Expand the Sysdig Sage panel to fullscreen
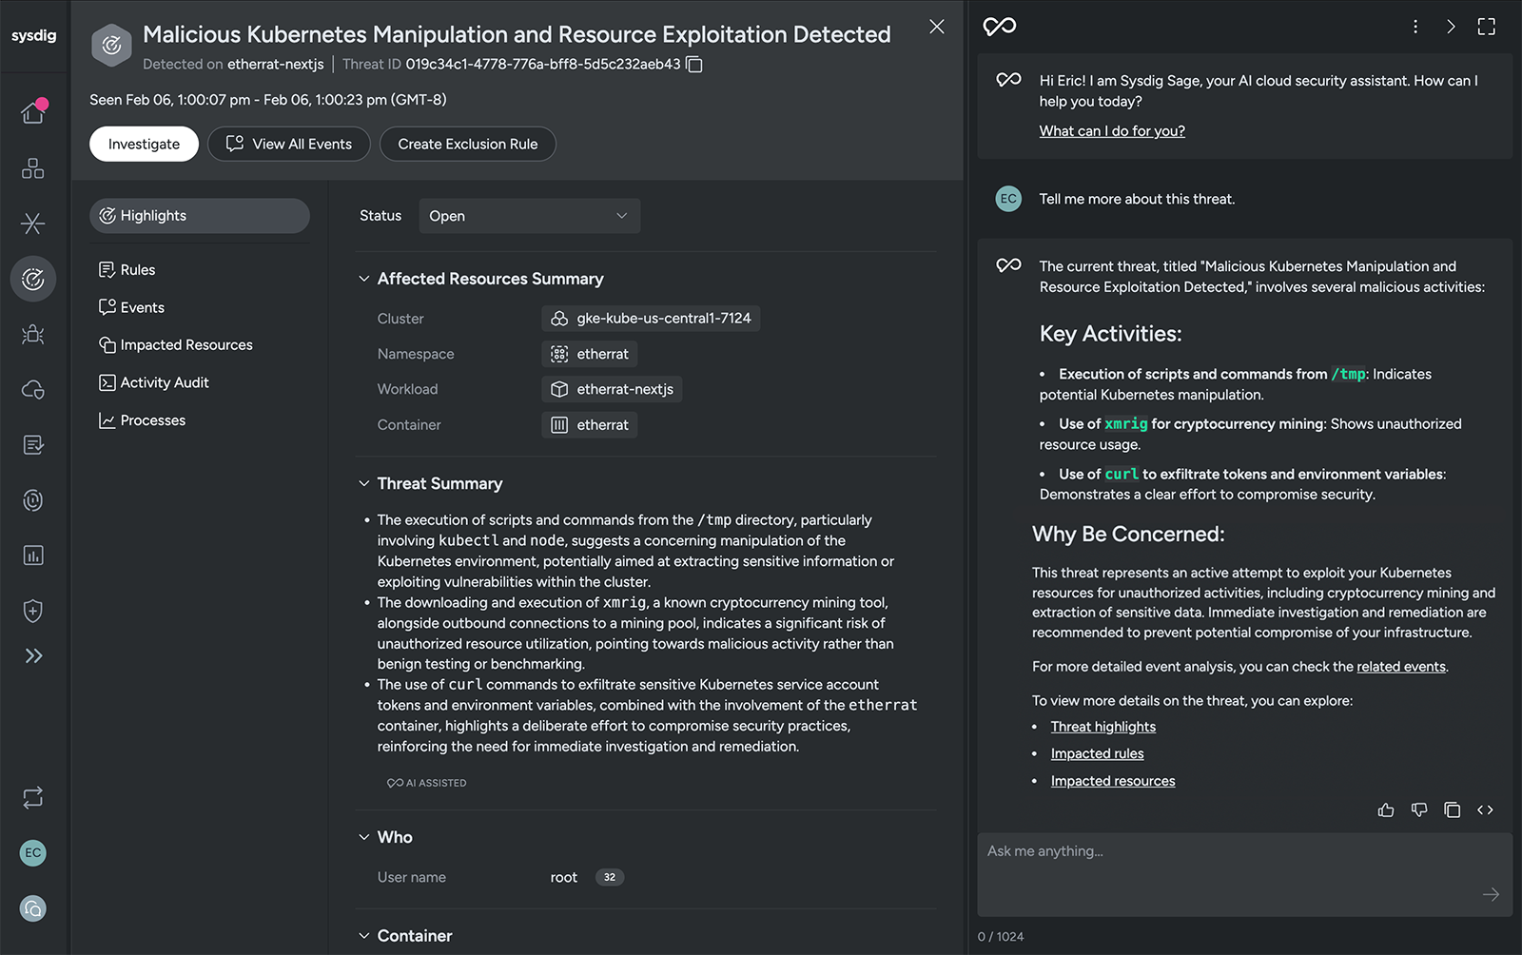Image resolution: width=1522 pixels, height=955 pixels. tap(1487, 27)
